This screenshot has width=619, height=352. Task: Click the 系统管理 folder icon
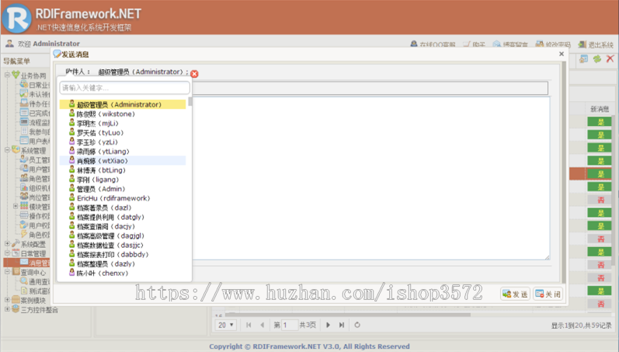[16, 150]
